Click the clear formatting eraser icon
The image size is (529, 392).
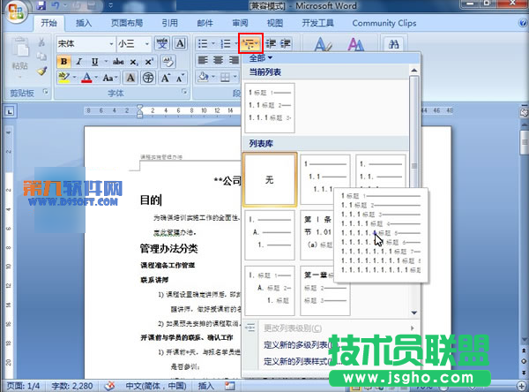168,62
